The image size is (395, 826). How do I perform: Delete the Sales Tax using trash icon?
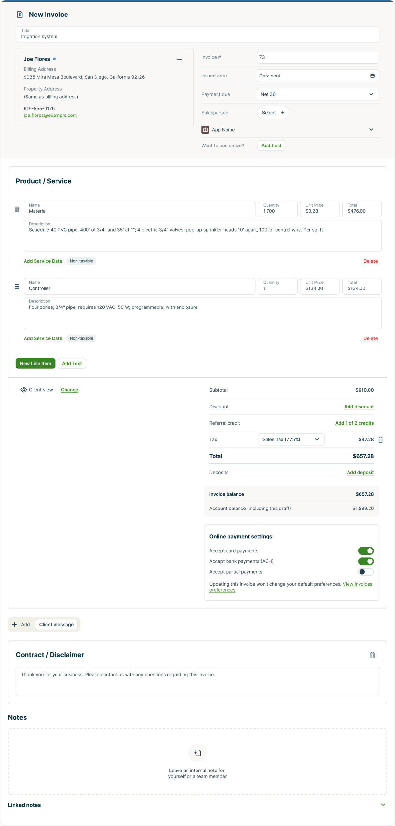(x=380, y=439)
